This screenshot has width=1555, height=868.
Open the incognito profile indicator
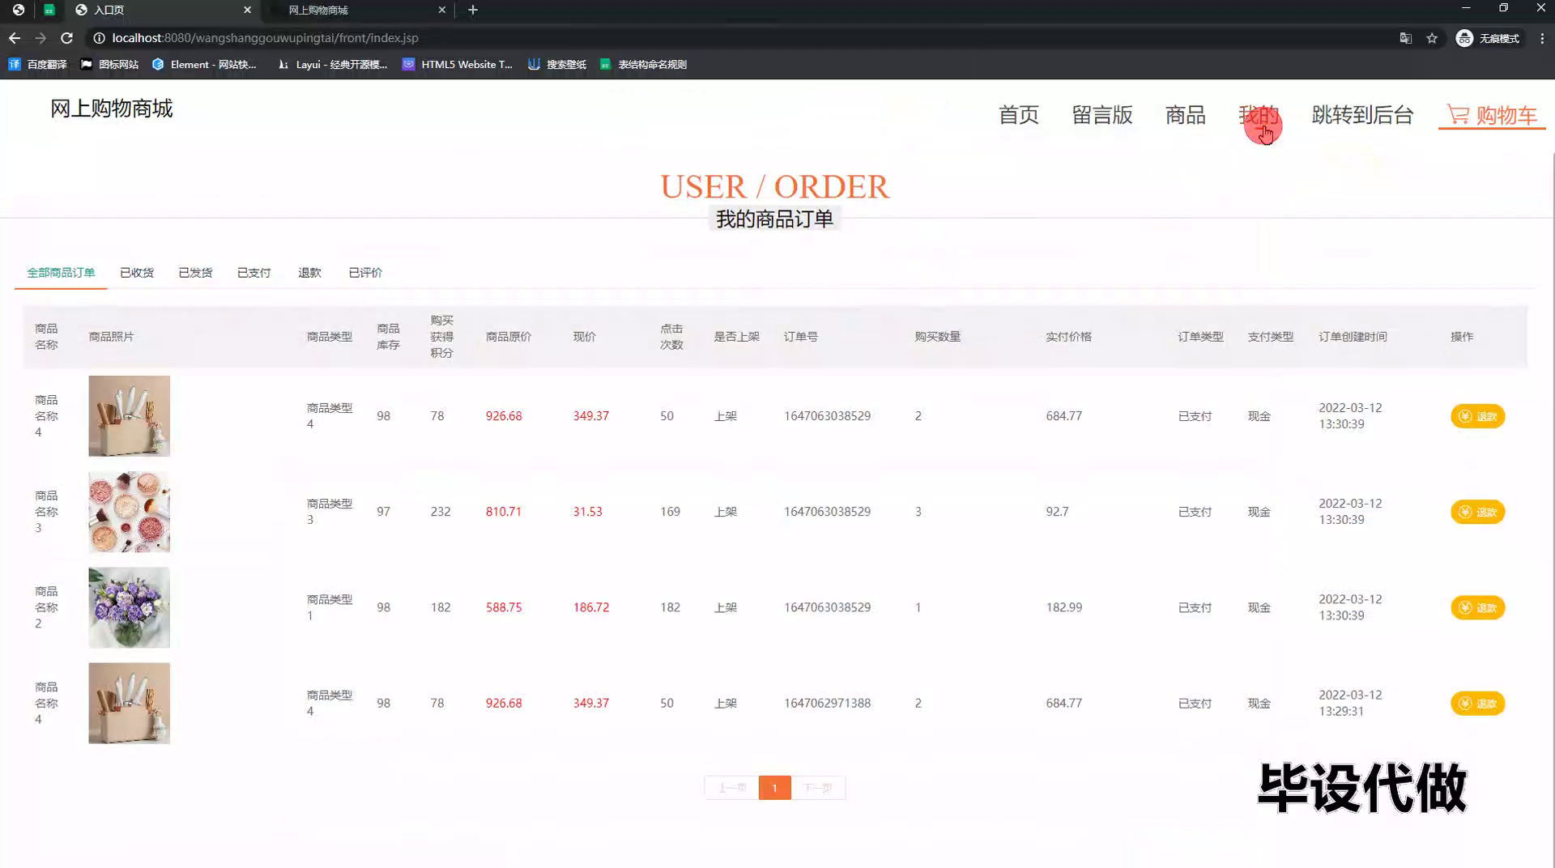(1488, 38)
